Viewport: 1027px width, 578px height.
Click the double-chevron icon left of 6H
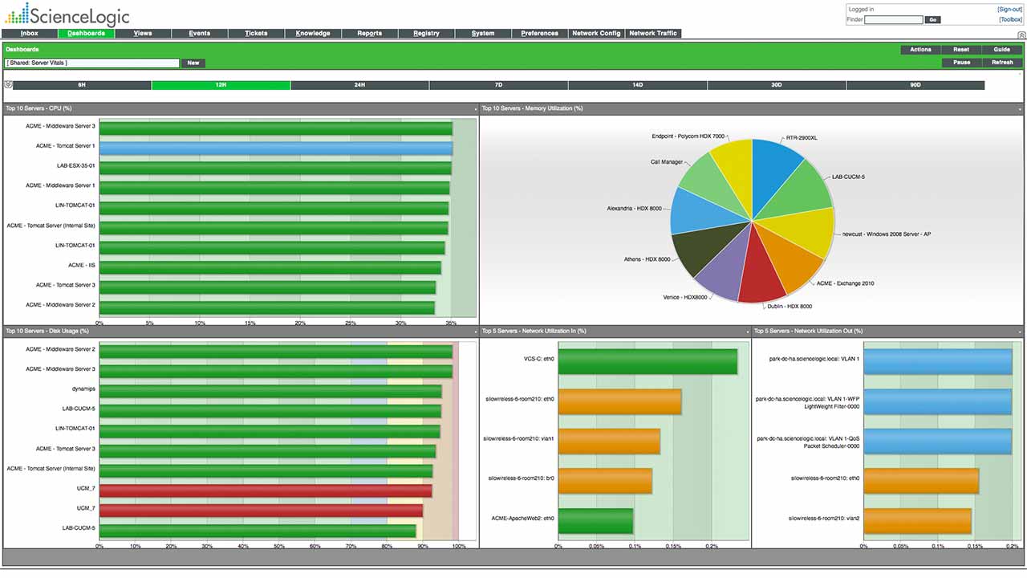click(x=8, y=84)
